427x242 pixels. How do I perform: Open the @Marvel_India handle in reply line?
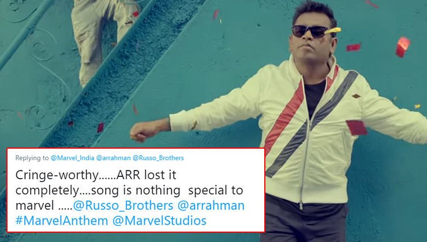tap(73, 158)
